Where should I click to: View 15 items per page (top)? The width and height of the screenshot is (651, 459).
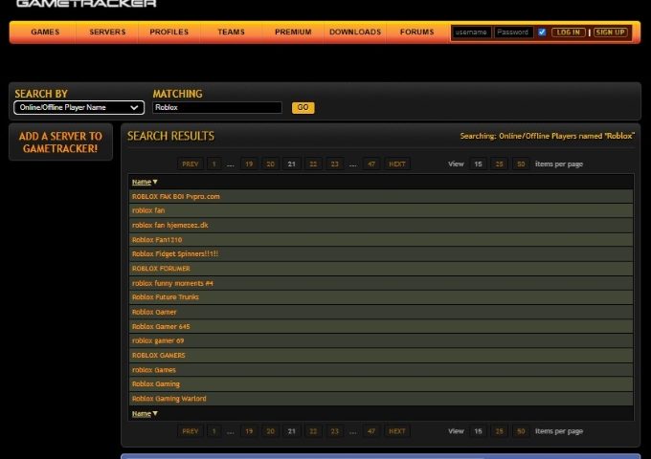point(478,164)
